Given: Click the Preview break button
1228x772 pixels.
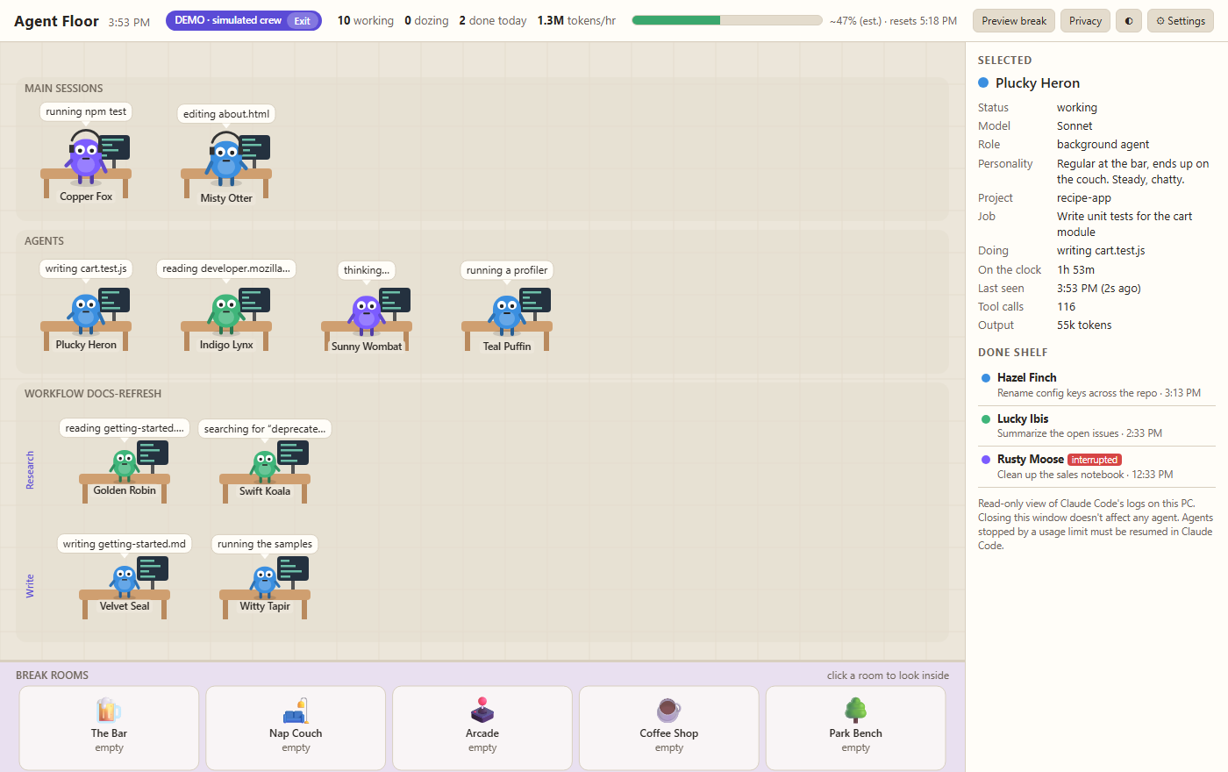Looking at the screenshot, I should point(1014,21).
